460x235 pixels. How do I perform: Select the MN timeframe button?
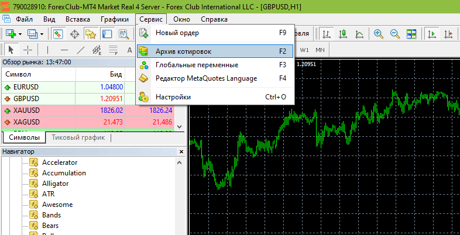click(320, 50)
